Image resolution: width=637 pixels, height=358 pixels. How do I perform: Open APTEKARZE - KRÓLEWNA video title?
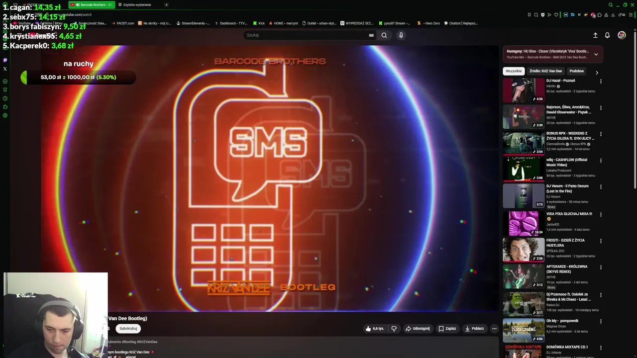tap(567, 269)
